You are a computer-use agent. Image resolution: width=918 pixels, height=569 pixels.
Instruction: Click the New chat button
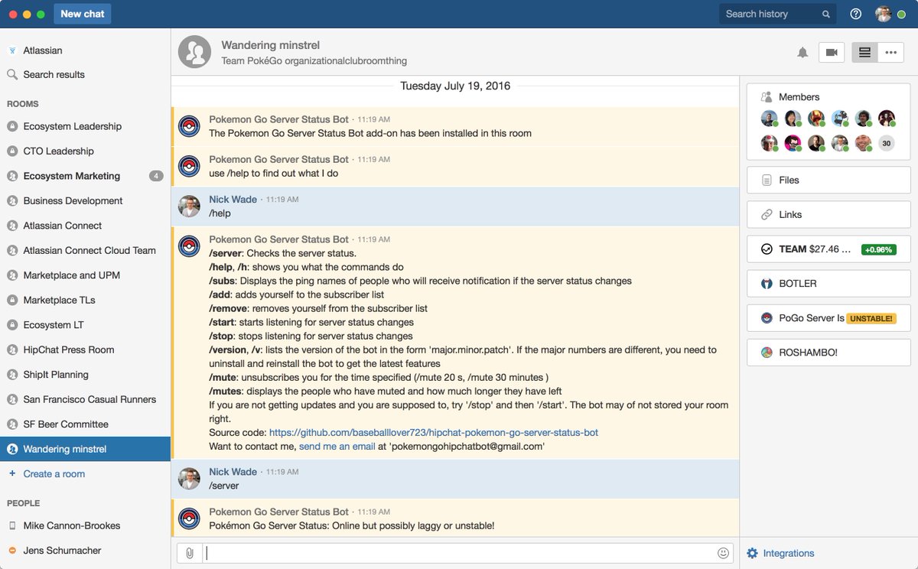(83, 14)
